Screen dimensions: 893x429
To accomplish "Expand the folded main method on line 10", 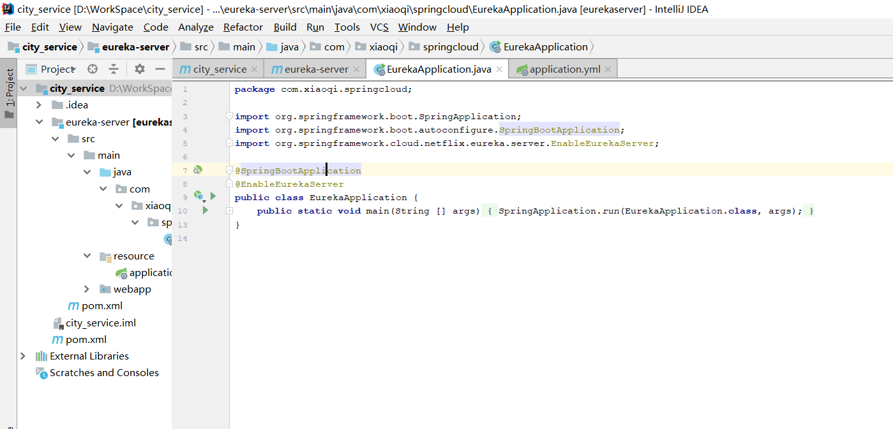I will (x=229, y=210).
